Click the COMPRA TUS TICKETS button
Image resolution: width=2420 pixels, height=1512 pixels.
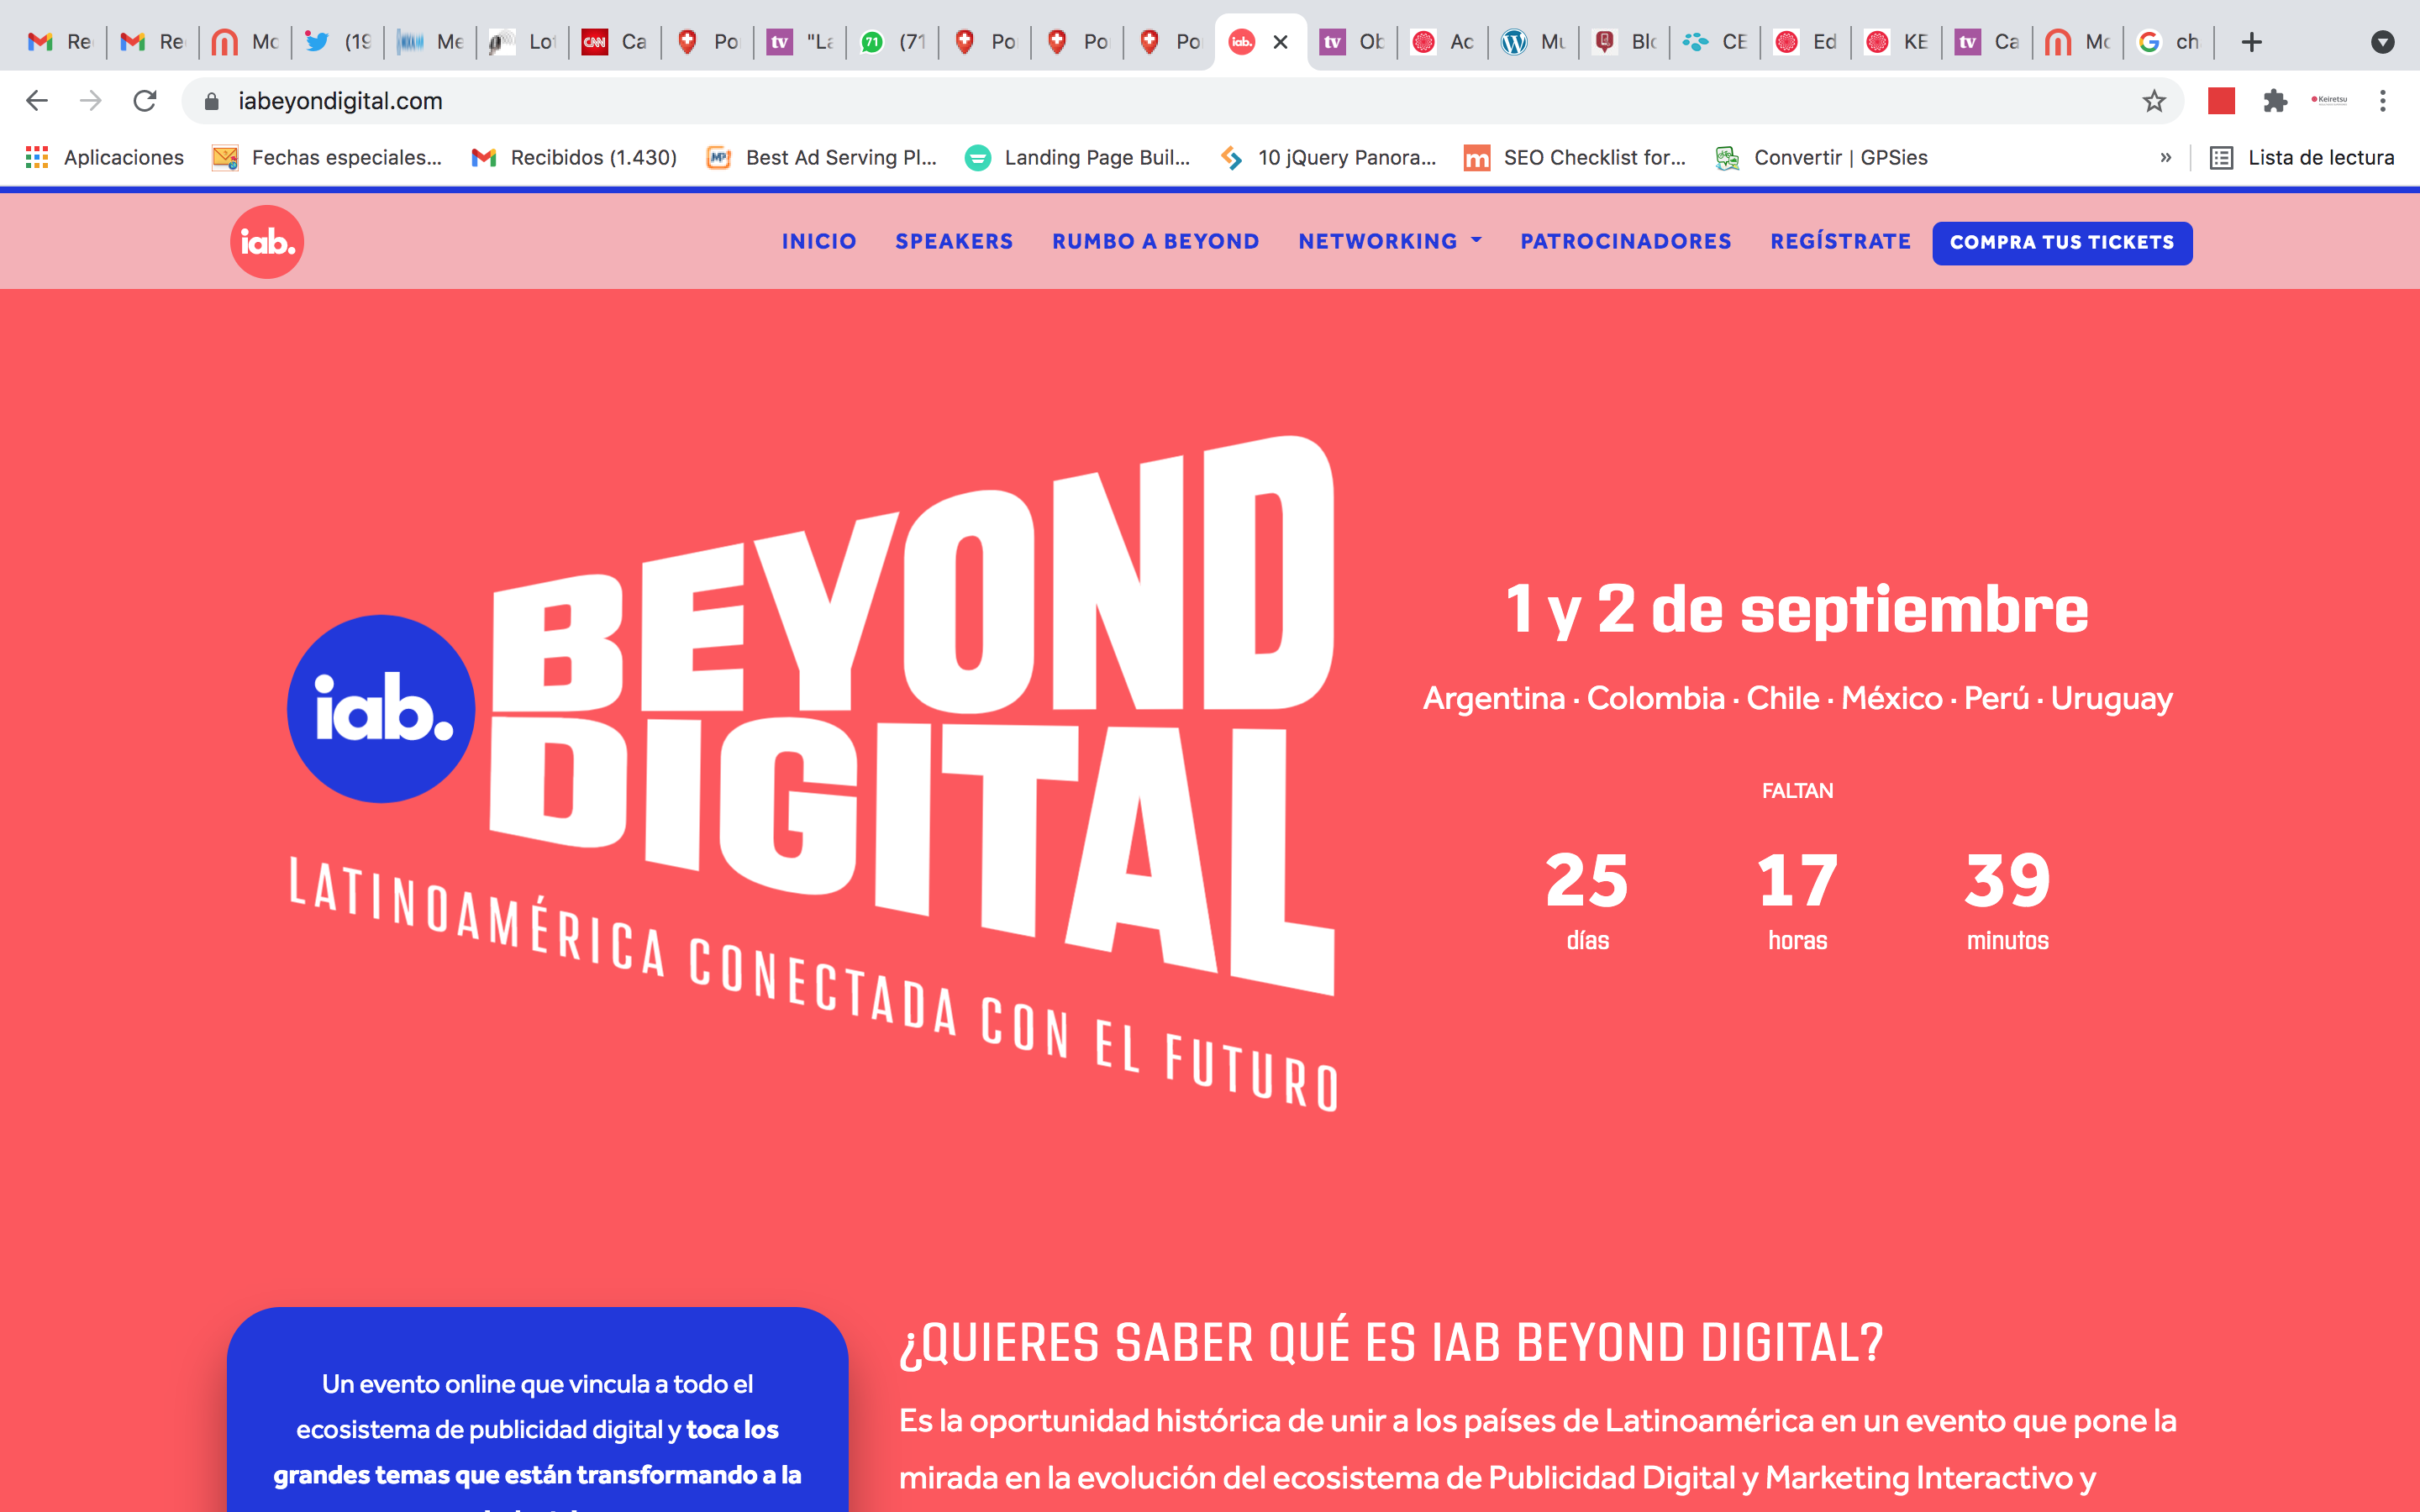(2062, 243)
